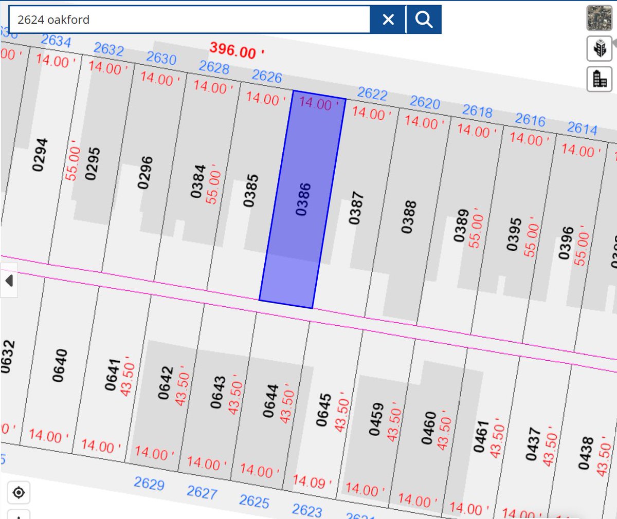Click house number 2626 label

pyautogui.click(x=267, y=76)
